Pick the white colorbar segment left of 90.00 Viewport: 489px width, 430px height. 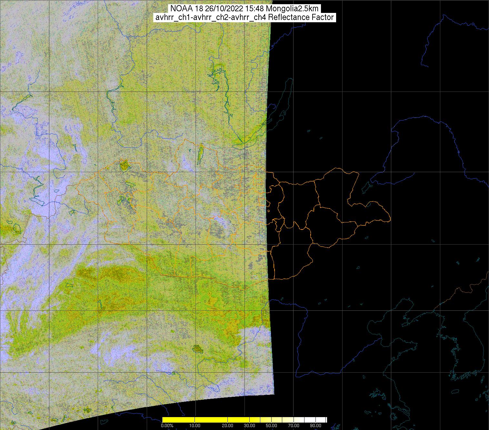[x=310, y=420]
